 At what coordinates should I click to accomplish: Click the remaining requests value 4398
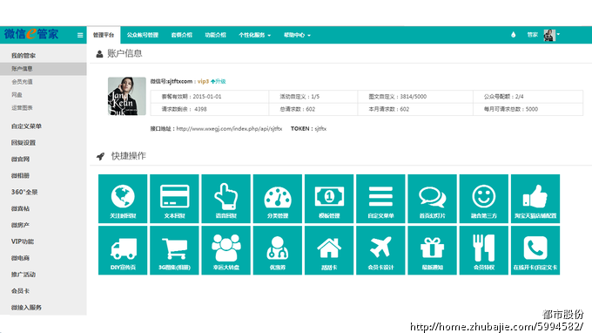tap(200, 109)
